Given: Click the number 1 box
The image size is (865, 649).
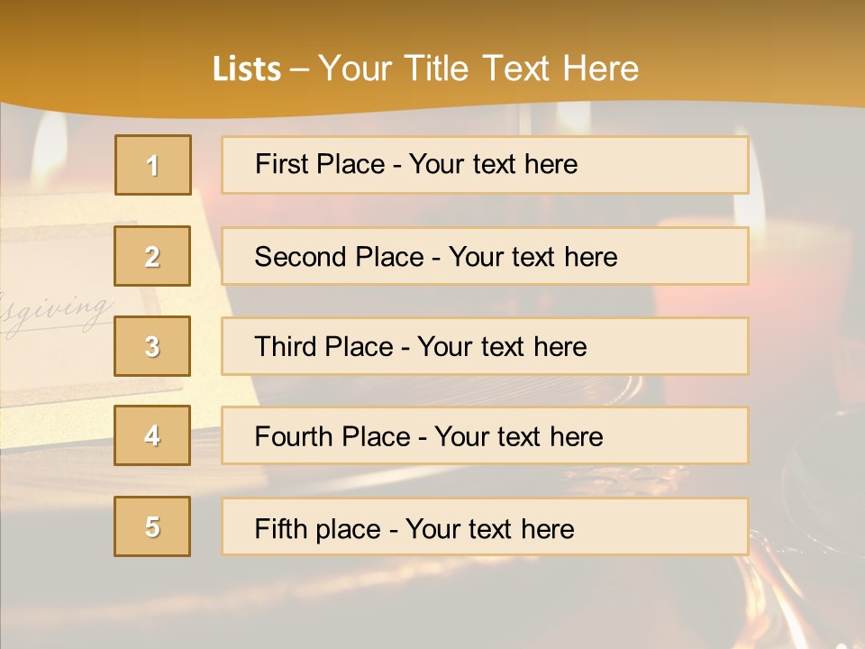Looking at the screenshot, I should tap(152, 165).
